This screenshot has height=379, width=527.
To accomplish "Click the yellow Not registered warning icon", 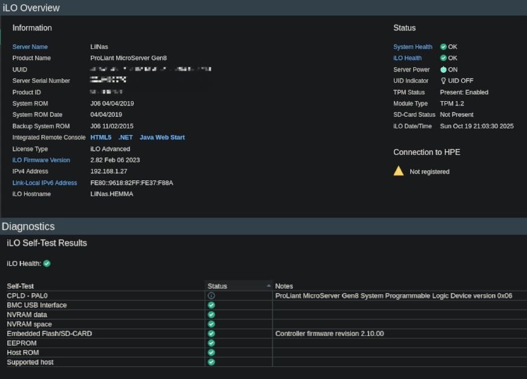I will point(398,171).
